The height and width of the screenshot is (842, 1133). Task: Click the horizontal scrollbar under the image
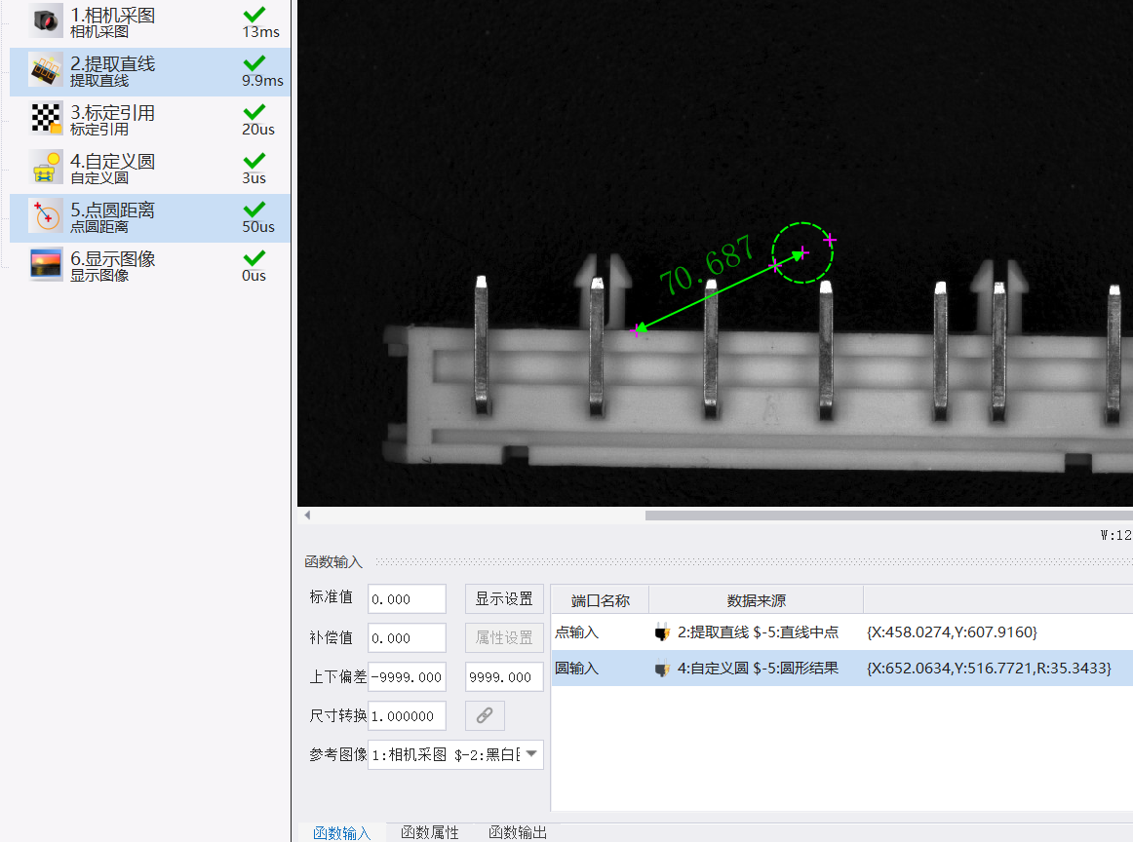tap(889, 516)
